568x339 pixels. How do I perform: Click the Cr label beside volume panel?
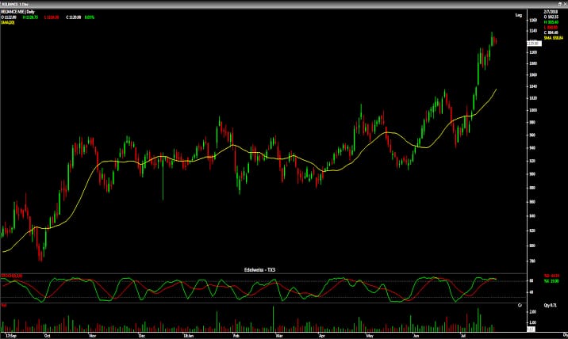(x=519, y=304)
